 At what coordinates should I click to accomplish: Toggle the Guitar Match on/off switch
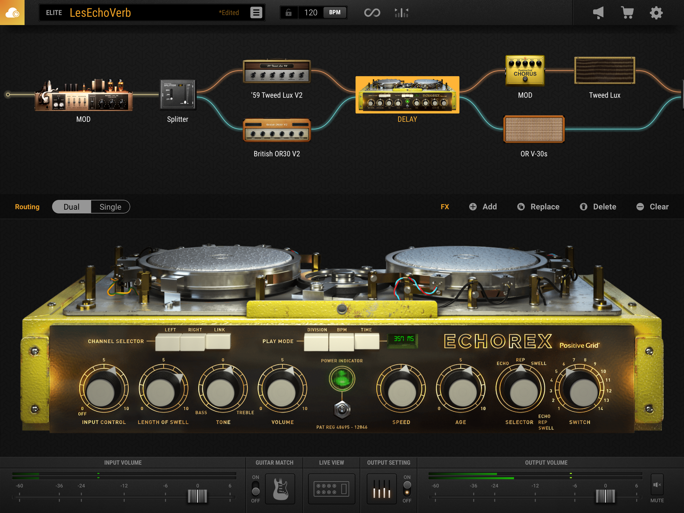255,489
